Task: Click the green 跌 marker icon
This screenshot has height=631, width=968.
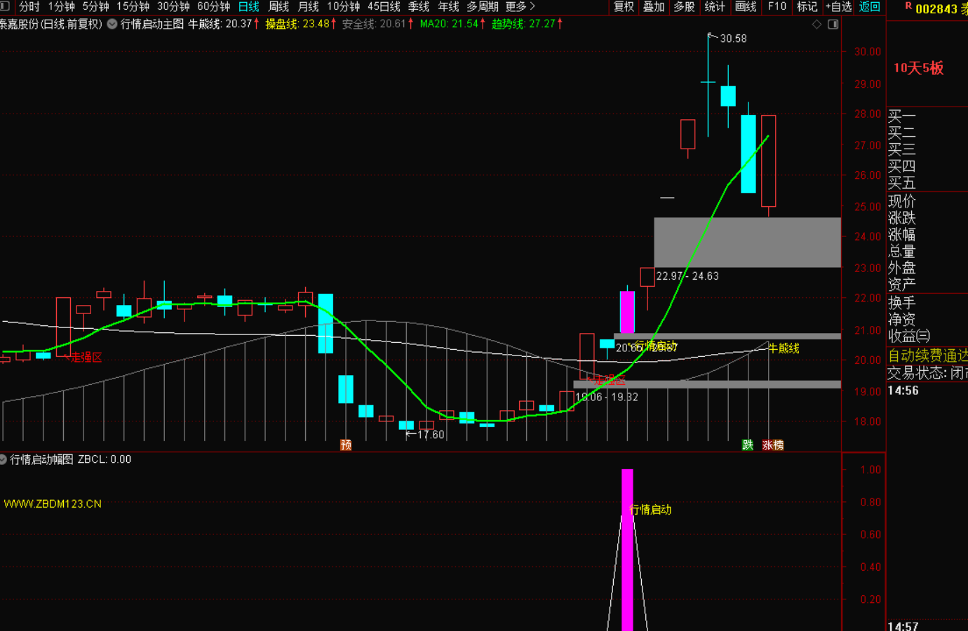Action: point(748,445)
